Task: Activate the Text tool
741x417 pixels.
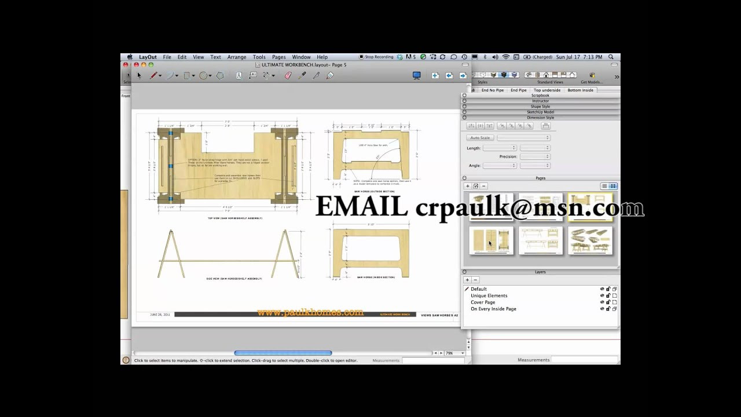Action: pos(239,75)
